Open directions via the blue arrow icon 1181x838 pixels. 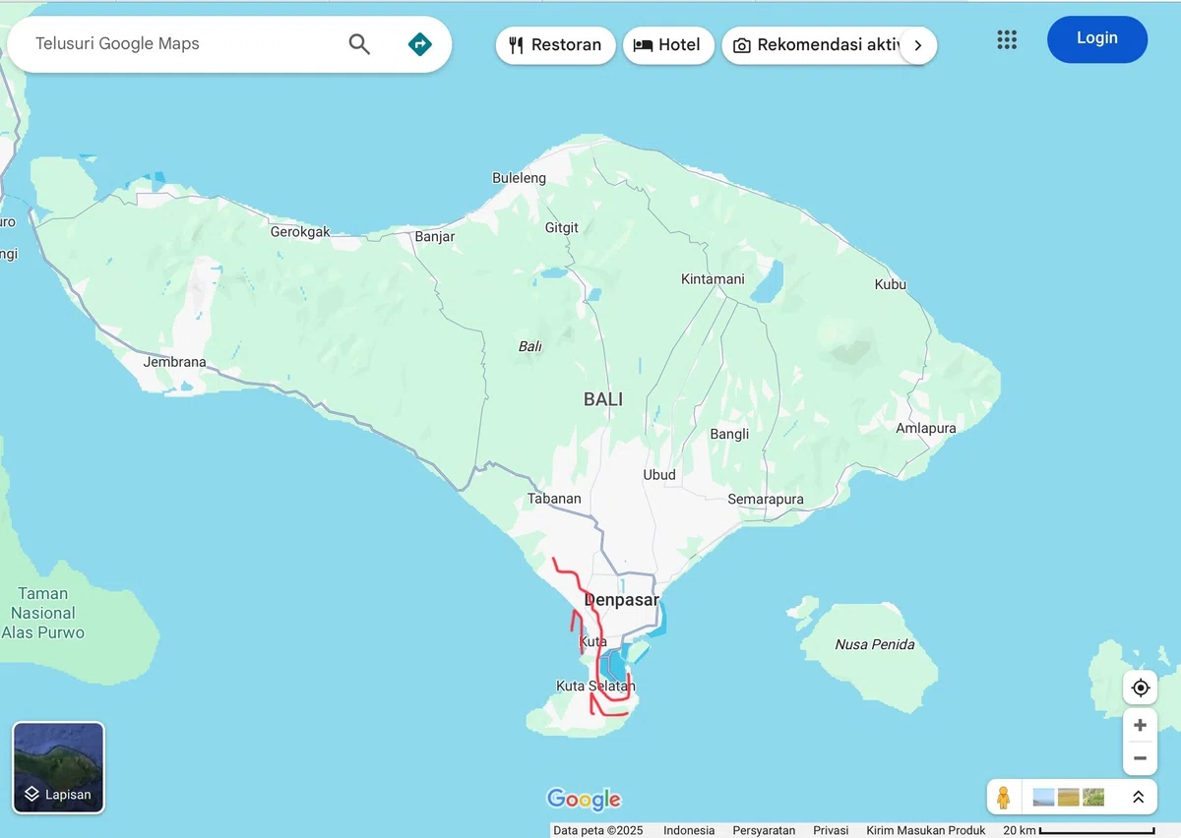pyautogui.click(x=420, y=44)
